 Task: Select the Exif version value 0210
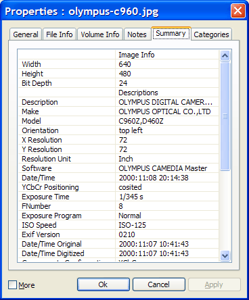127,234
